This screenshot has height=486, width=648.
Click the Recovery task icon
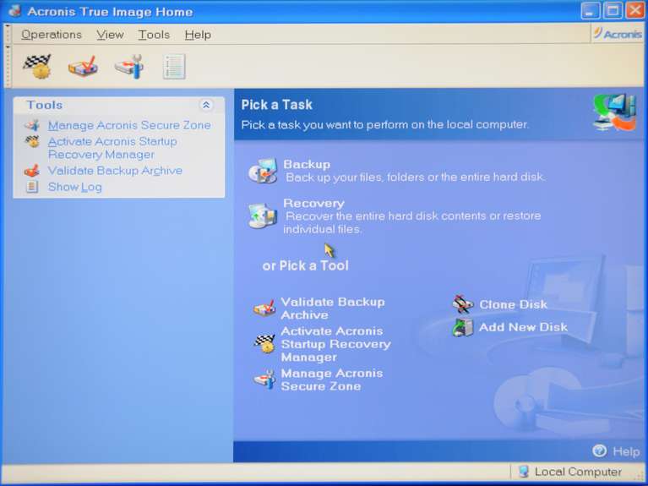click(x=263, y=215)
